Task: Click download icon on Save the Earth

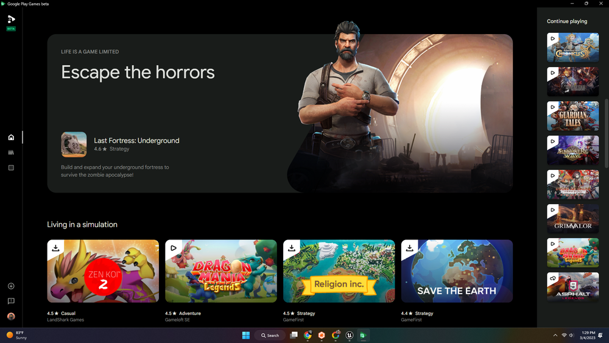Action: coord(410,248)
